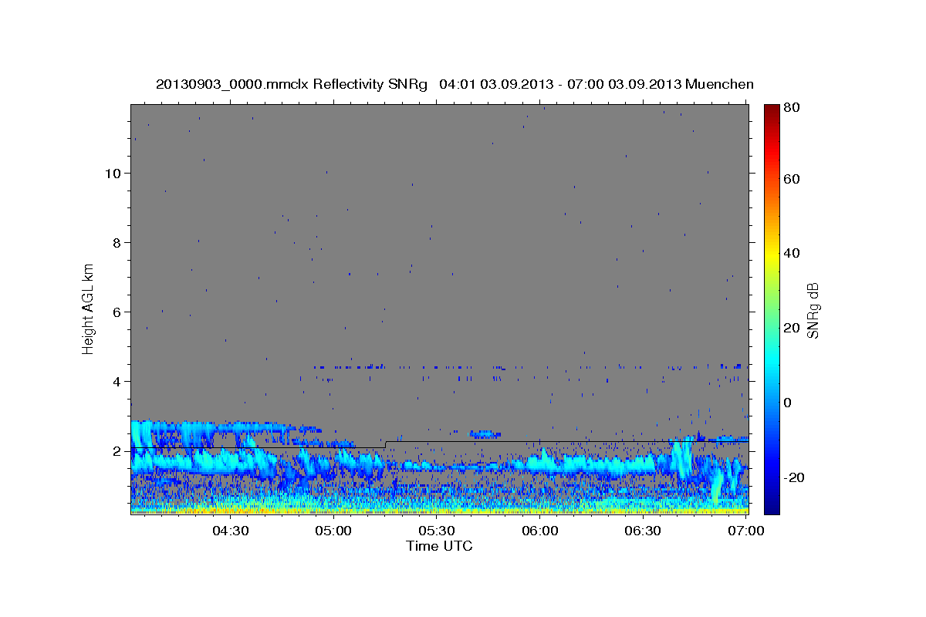
Task: Click the 06:00 time tick label
Action: pyautogui.click(x=540, y=531)
